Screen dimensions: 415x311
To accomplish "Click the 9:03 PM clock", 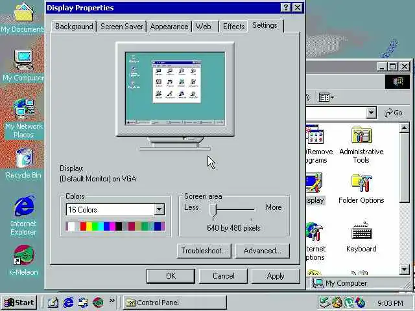I will tap(390, 303).
